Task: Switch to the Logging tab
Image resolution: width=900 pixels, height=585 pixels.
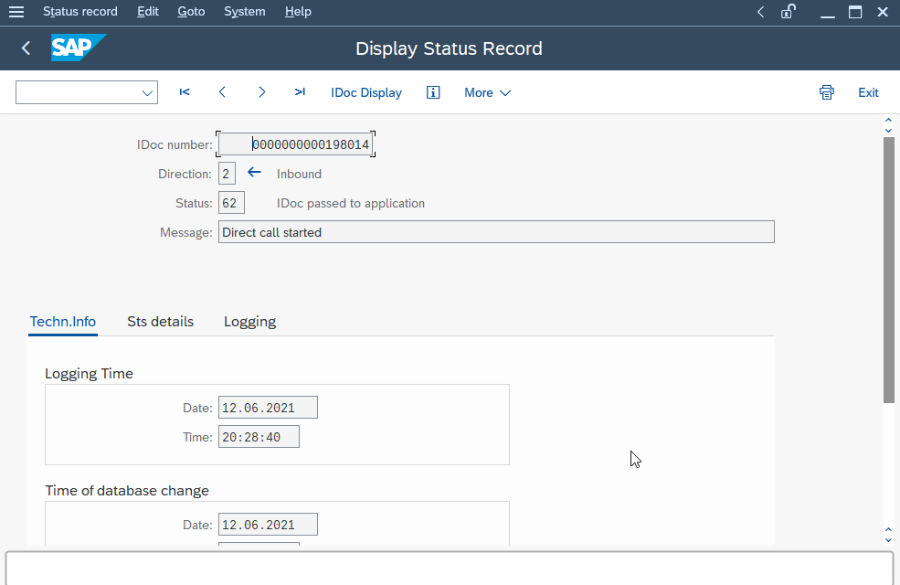Action: point(249,322)
